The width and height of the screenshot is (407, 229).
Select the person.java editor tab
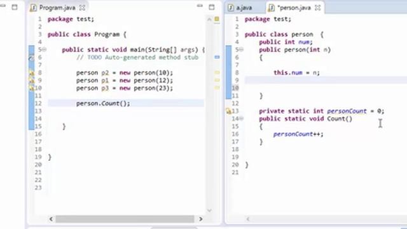[294, 8]
